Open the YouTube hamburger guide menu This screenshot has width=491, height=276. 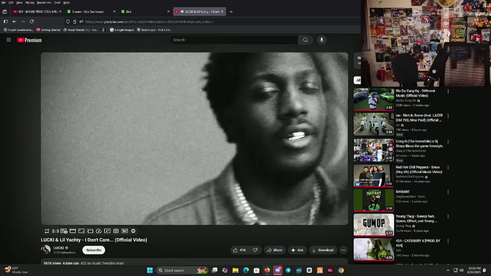[8, 40]
